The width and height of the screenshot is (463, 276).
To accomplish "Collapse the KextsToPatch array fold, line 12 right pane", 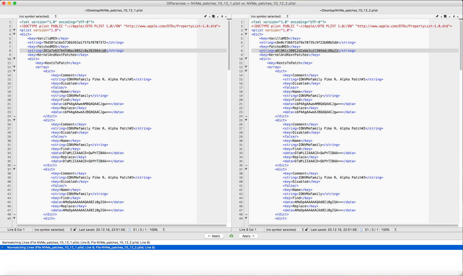I will point(246,67).
